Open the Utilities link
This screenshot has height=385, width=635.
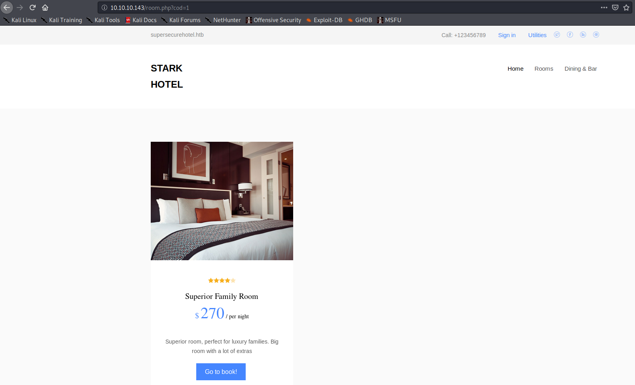click(x=537, y=35)
